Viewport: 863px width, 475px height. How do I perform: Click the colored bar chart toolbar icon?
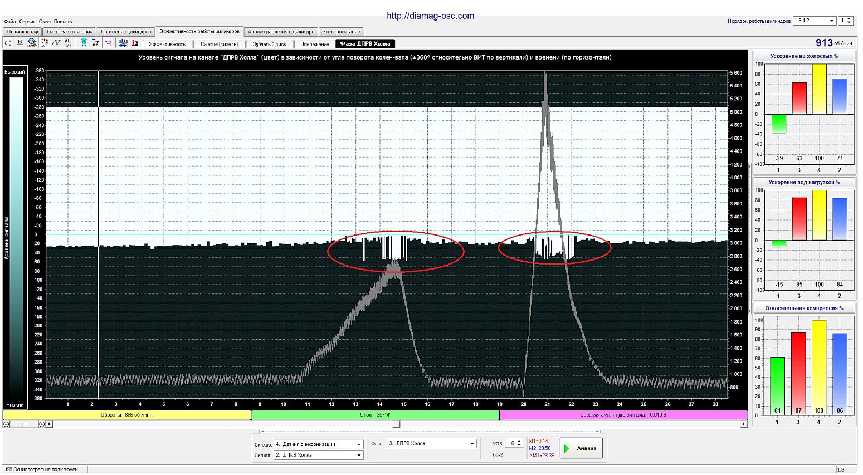click(123, 43)
